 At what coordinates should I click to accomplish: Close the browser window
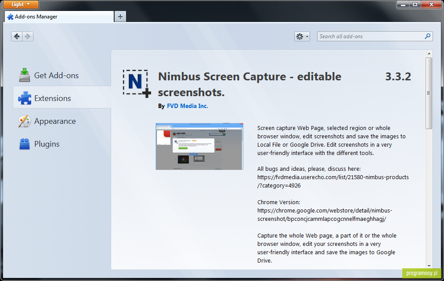pos(432,4)
